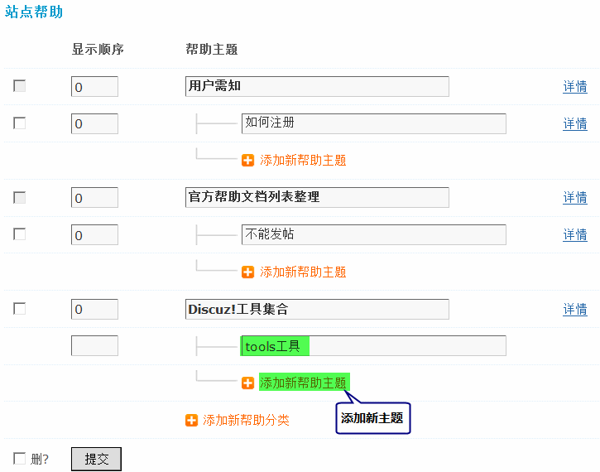The image size is (600, 472).
Task: Click 添加新帮助分类 link
Action: click(246, 421)
